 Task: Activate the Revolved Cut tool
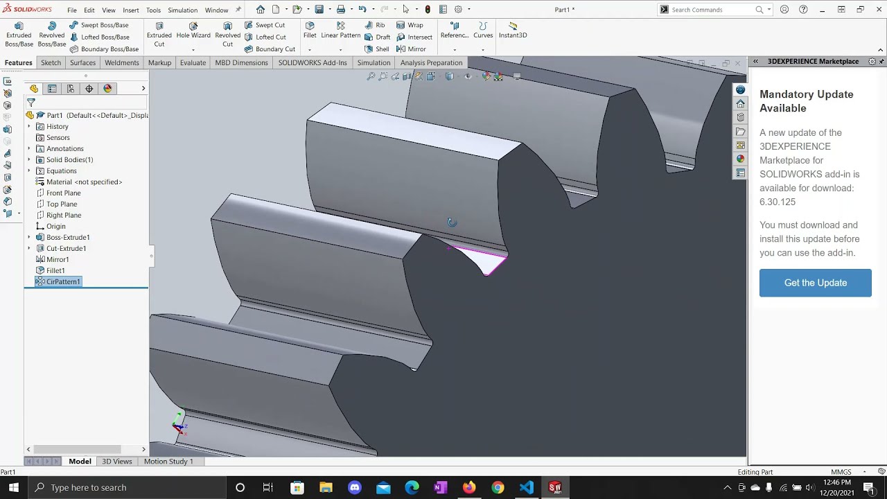pyautogui.click(x=227, y=35)
